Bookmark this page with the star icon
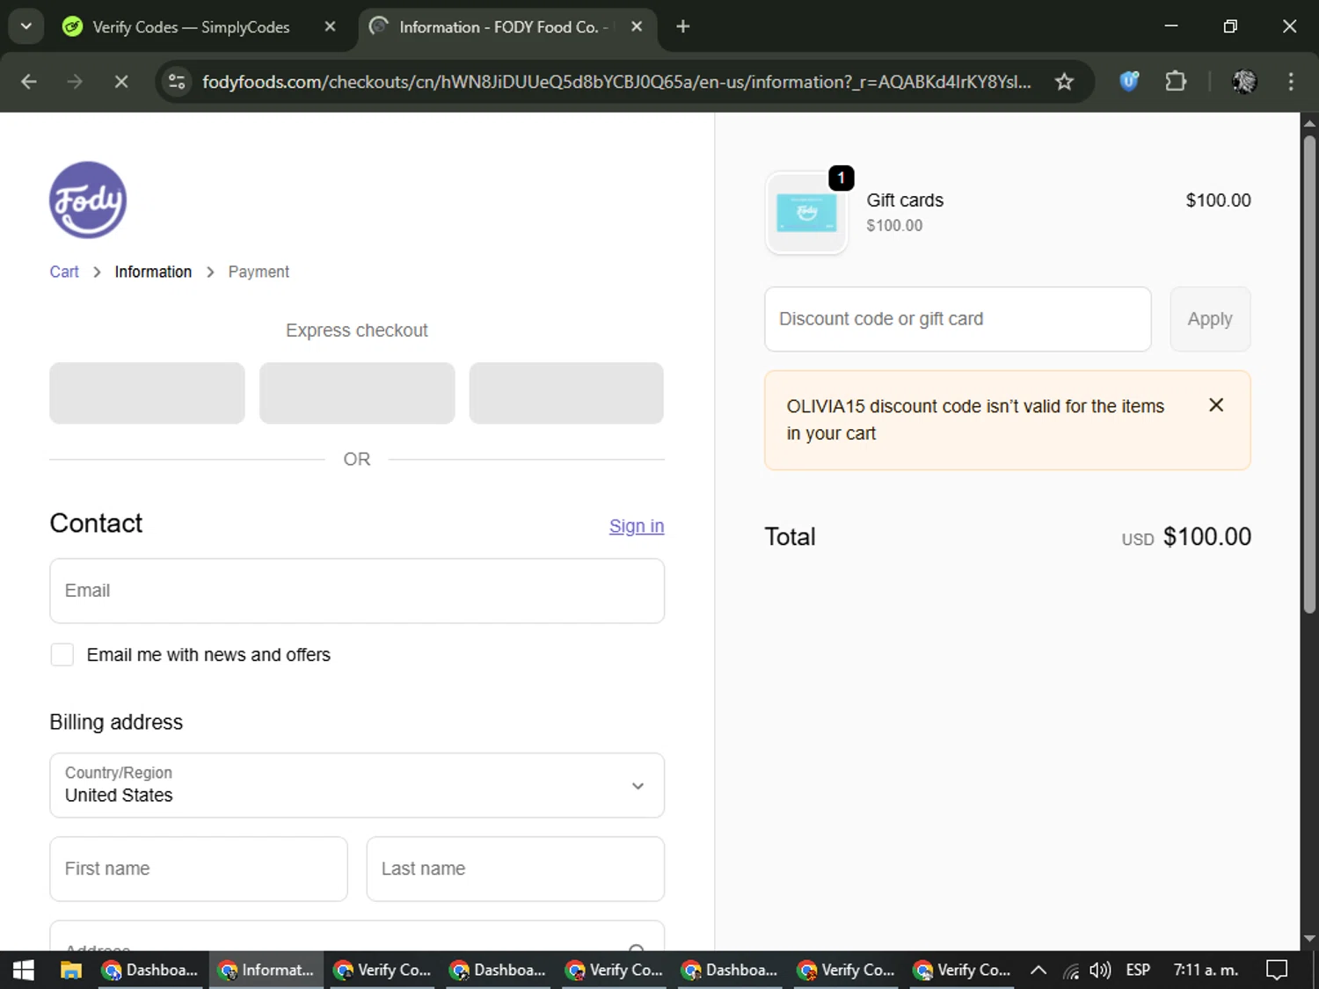 (x=1064, y=82)
